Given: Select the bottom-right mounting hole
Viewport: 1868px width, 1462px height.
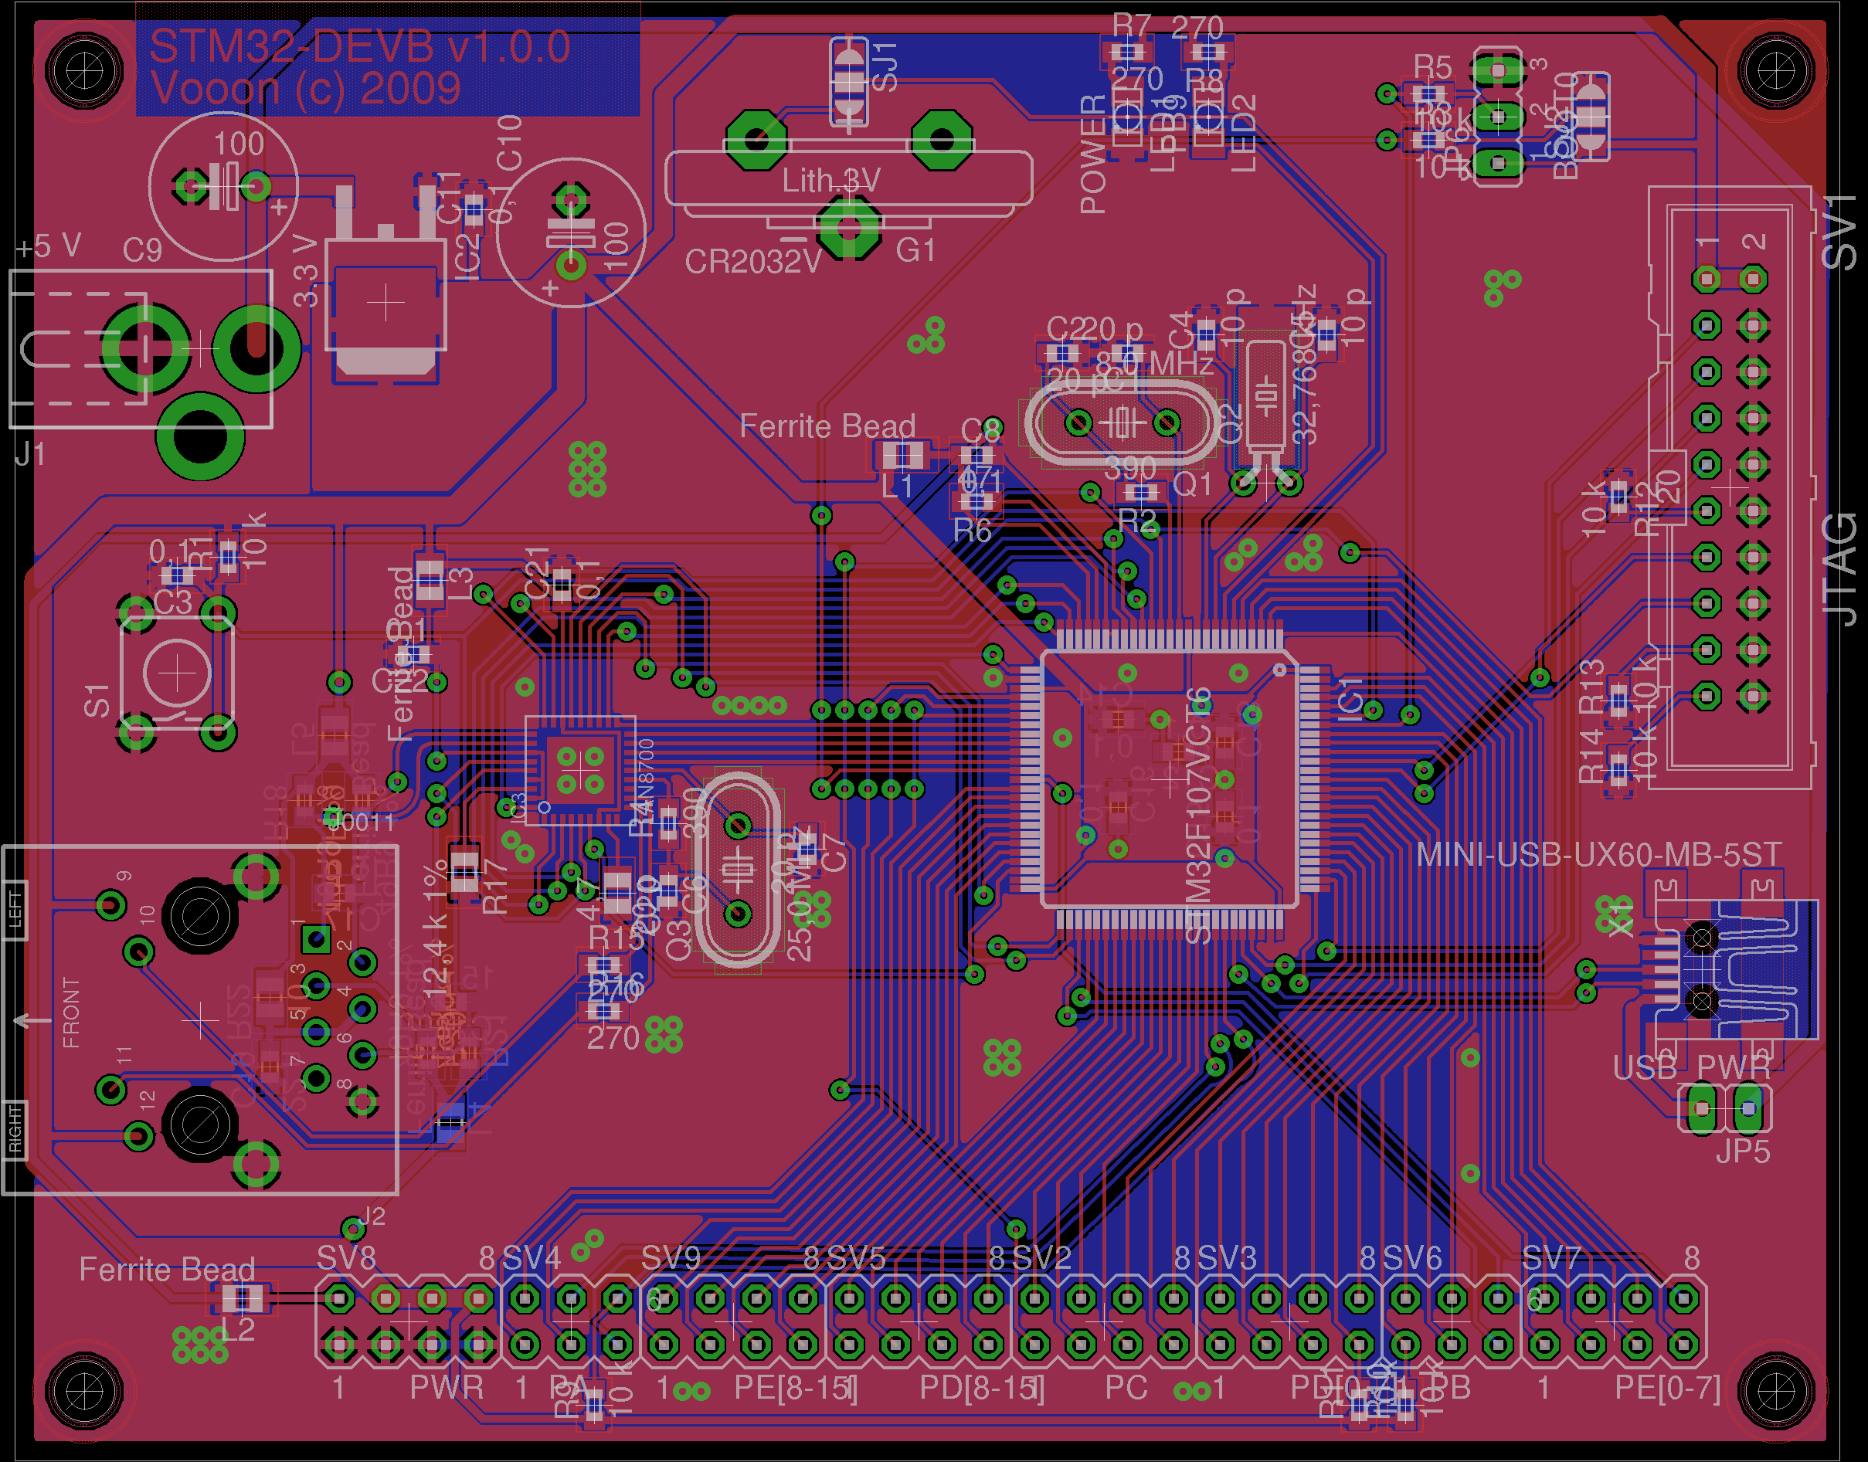Looking at the screenshot, I should pos(1778,1391).
